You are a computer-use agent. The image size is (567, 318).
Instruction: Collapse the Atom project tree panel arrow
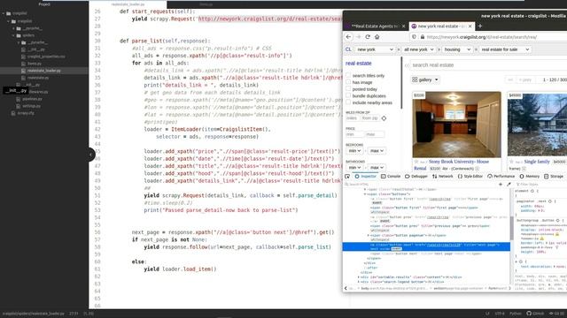click(90, 155)
